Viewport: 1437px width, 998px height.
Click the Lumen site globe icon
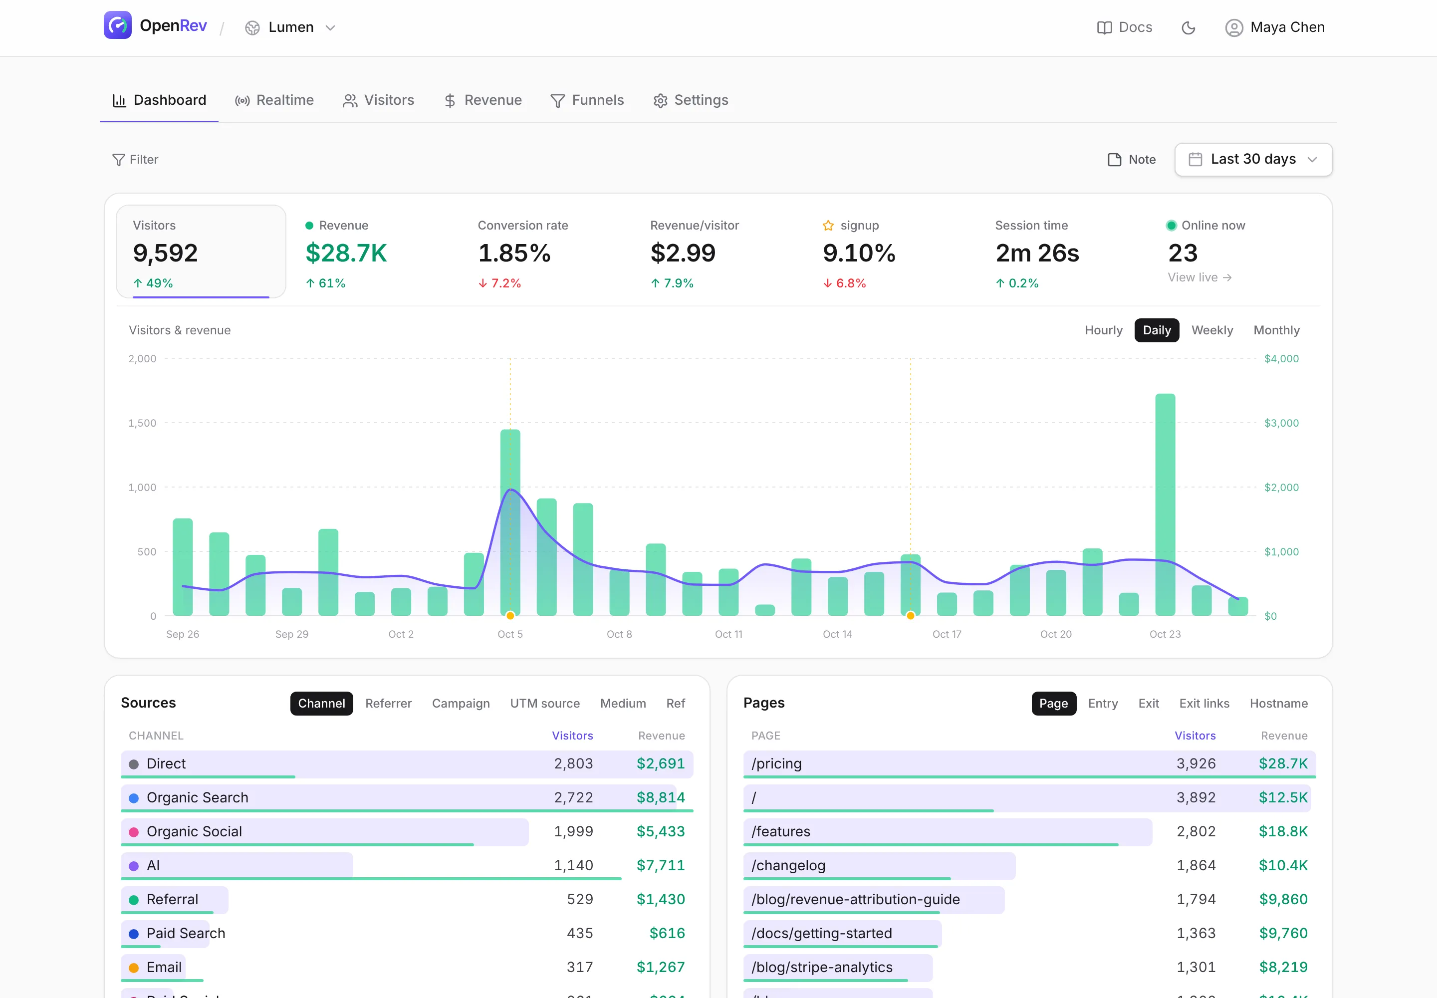coord(252,27)
